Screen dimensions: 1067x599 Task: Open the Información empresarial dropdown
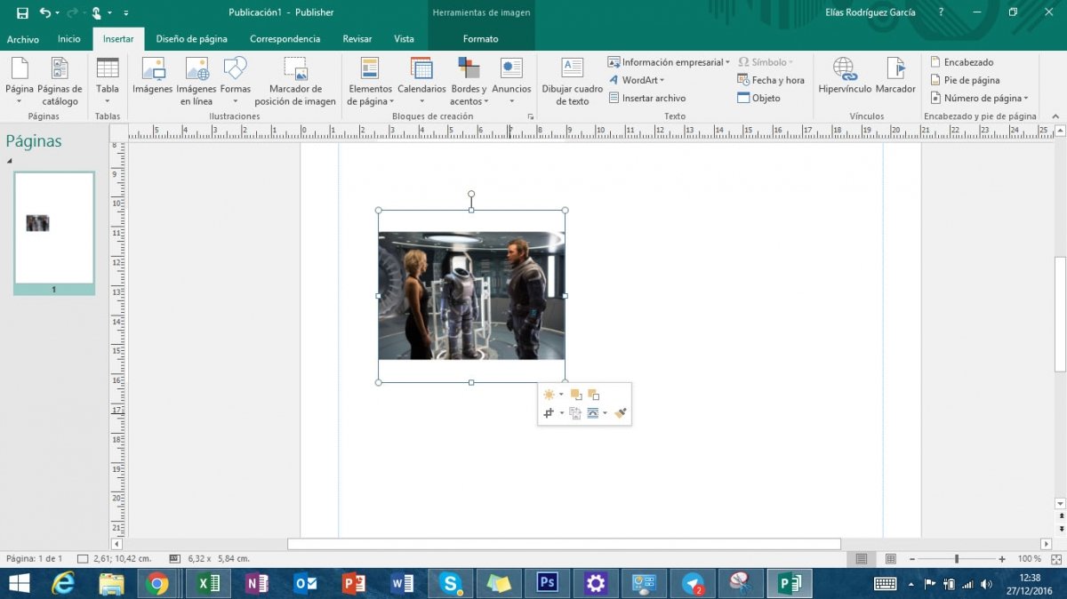tap(669, 62)
